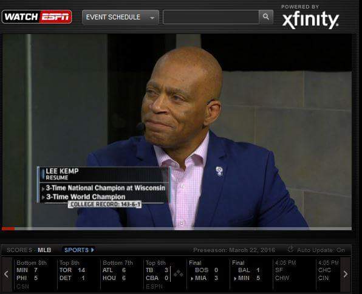The width and height of the screenshot is (362, 294).
Task: Click the Auto Update refresh icon
Action: point(291,250)
